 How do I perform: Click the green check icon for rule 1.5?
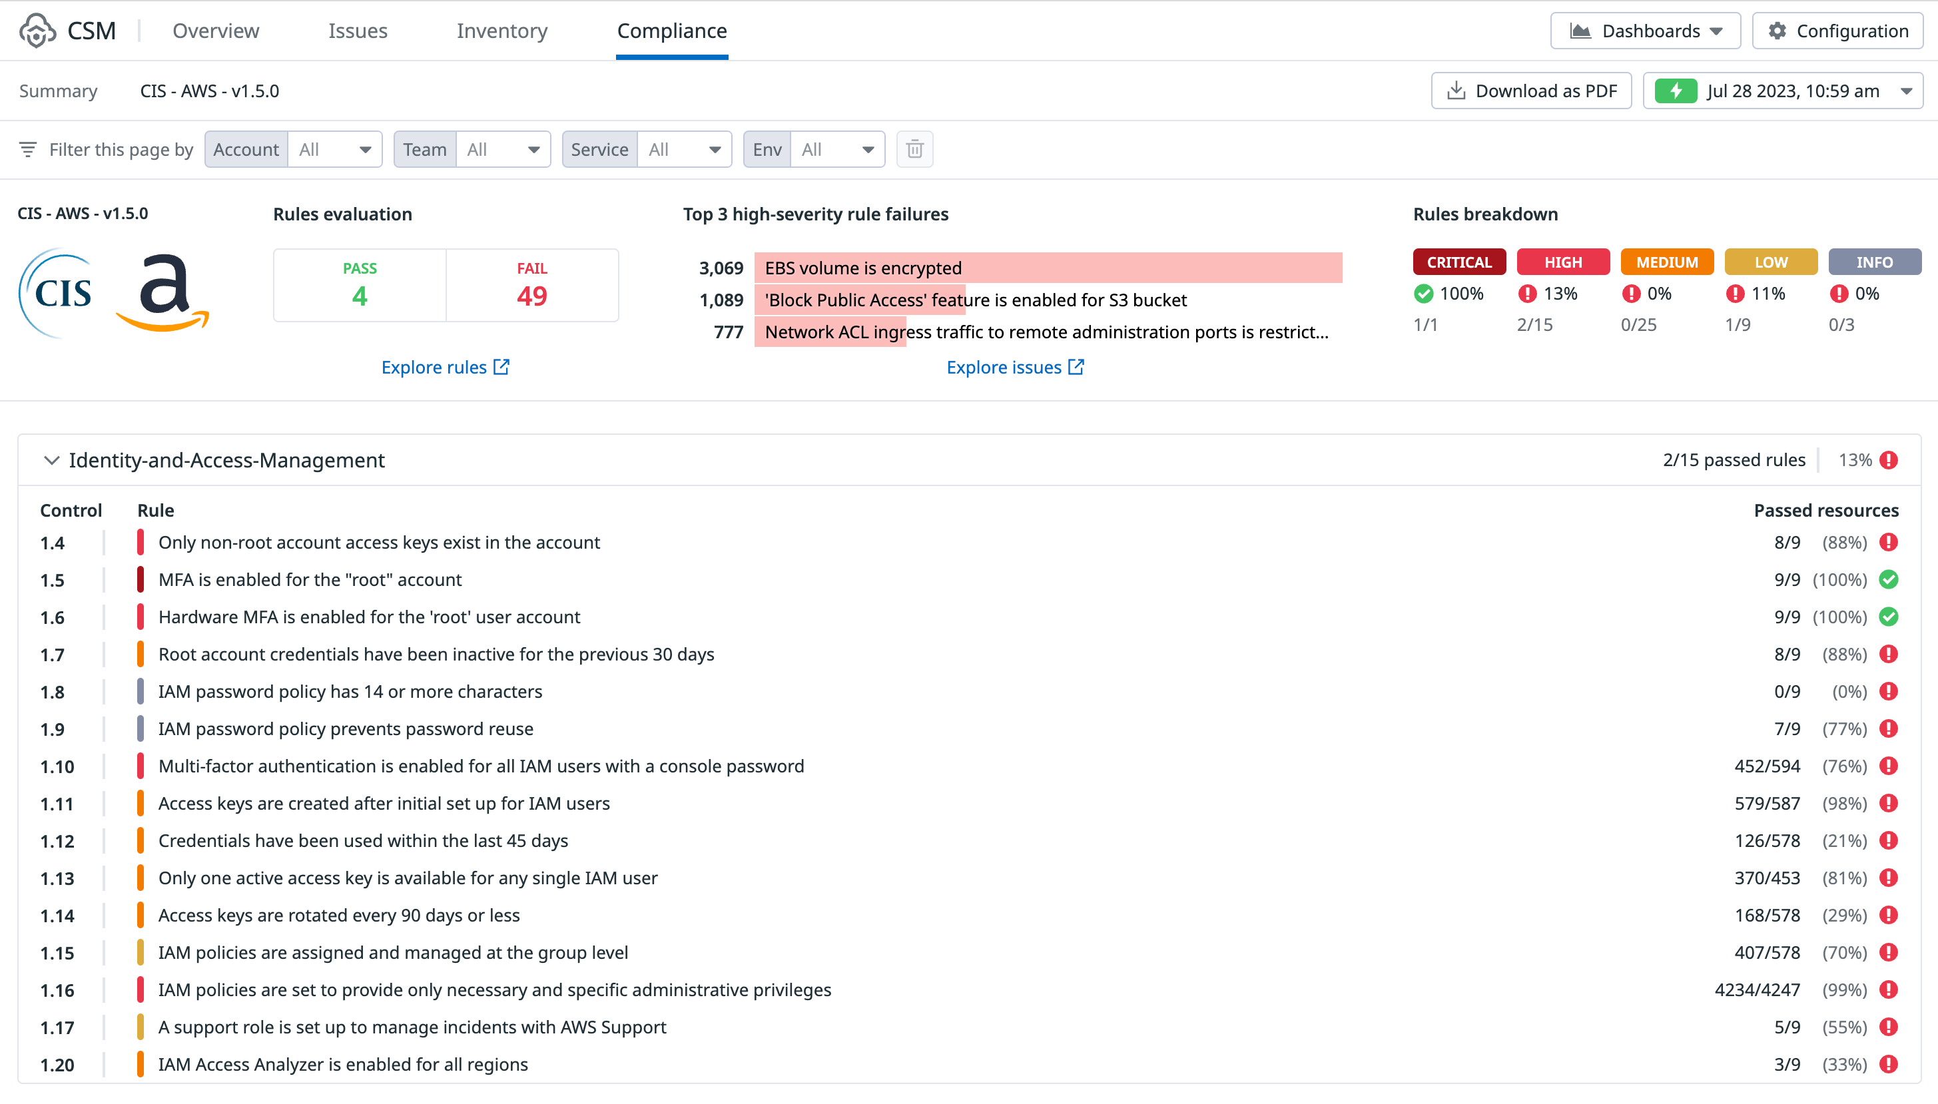click(x=1888, y=580)
